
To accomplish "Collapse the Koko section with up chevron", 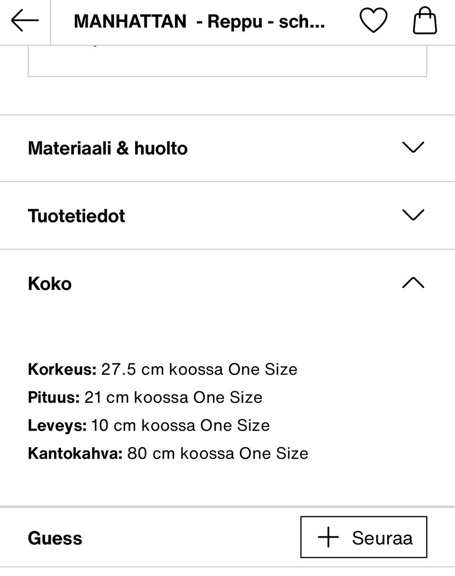I will [413, 283].
